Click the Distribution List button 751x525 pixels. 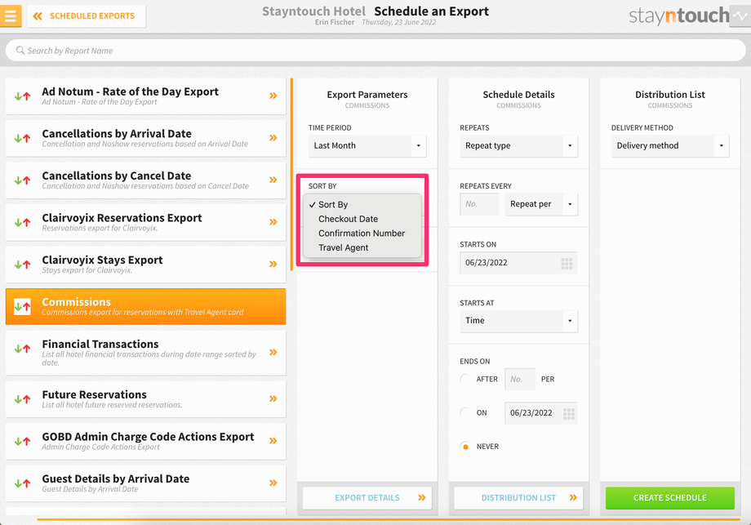tap(518, 498)
